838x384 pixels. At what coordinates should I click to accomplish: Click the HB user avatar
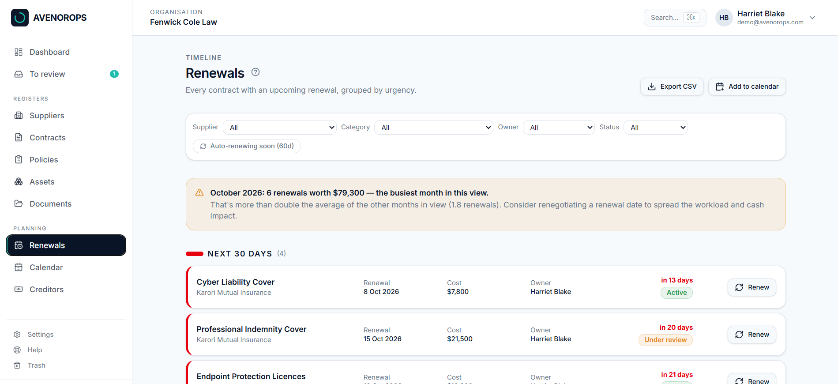click(x=724, y=18)
